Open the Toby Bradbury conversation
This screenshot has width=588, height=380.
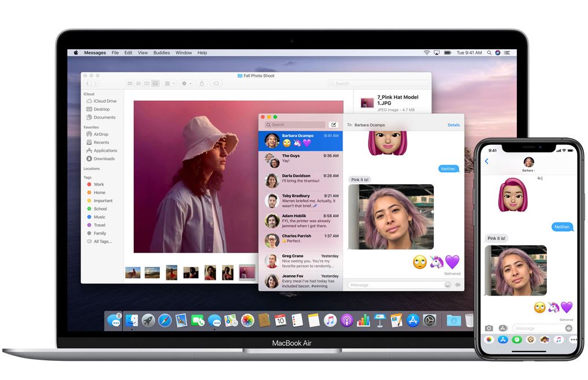pyautogui.click(x=301, y=200)
